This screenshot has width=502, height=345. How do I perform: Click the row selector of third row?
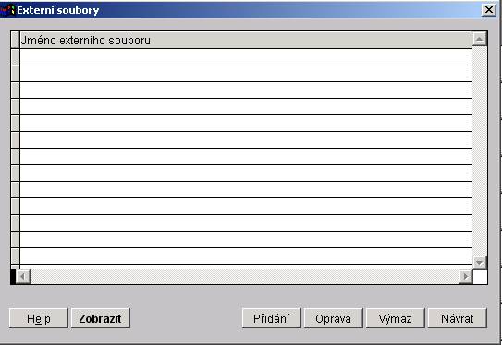[x=15, y=90]
